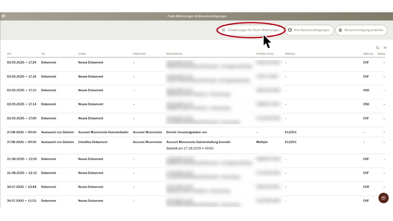This screenshot has height=221, width=393.
Task: Open the hamburger menu icon
Action: tap(3, 16)
